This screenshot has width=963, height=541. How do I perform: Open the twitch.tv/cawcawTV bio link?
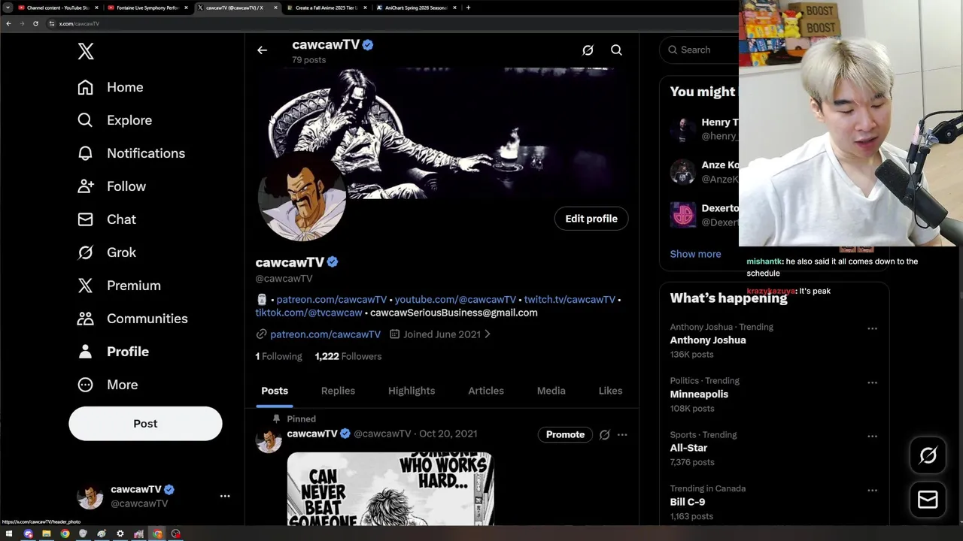tap(570, 299)
